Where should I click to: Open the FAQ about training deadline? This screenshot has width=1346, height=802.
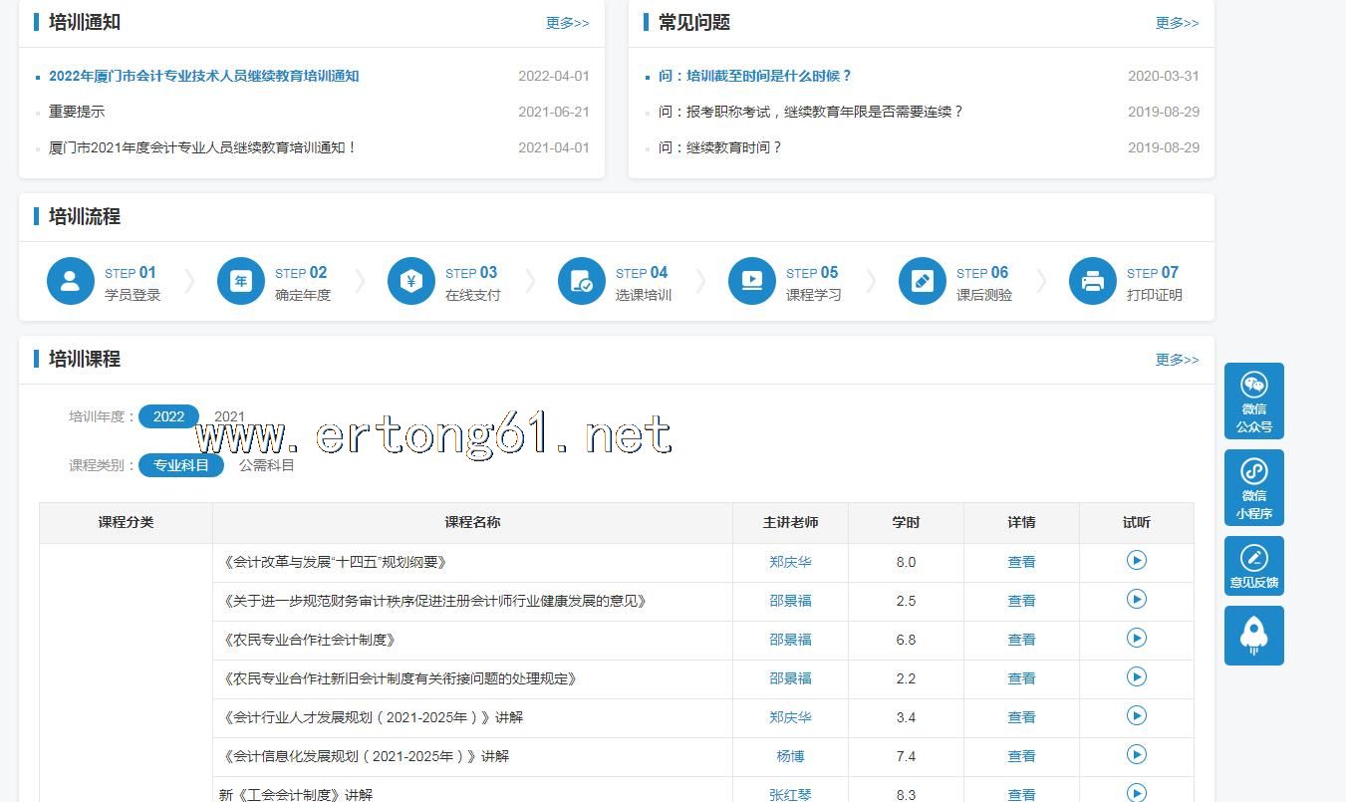(754, 76)
